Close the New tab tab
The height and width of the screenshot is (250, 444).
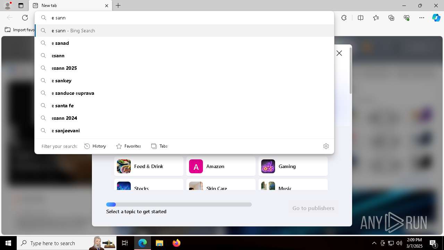coord(106,6)
